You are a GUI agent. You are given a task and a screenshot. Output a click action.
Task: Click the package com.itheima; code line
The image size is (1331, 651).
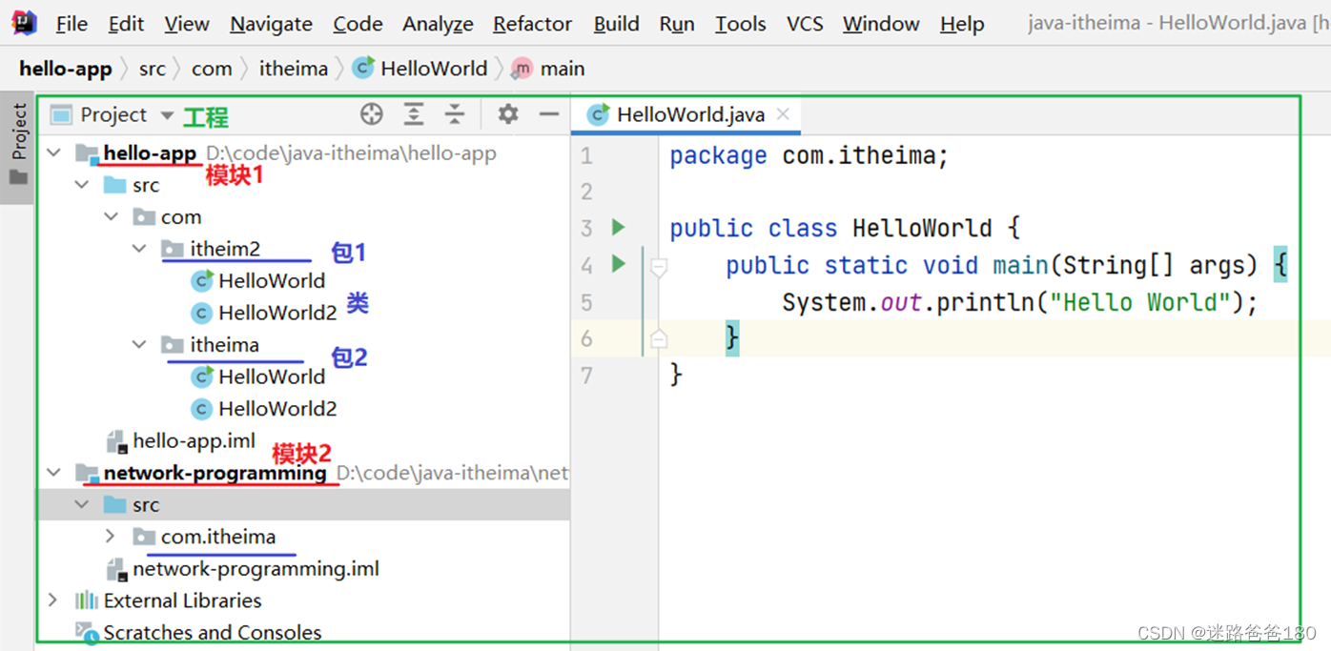[809, 155]
